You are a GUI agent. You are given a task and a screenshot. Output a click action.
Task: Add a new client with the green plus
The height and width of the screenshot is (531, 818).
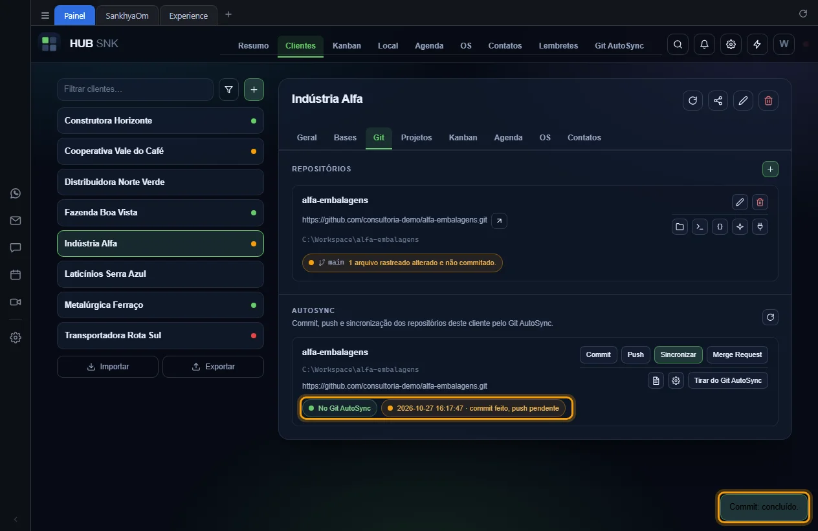tap(254, 90)
